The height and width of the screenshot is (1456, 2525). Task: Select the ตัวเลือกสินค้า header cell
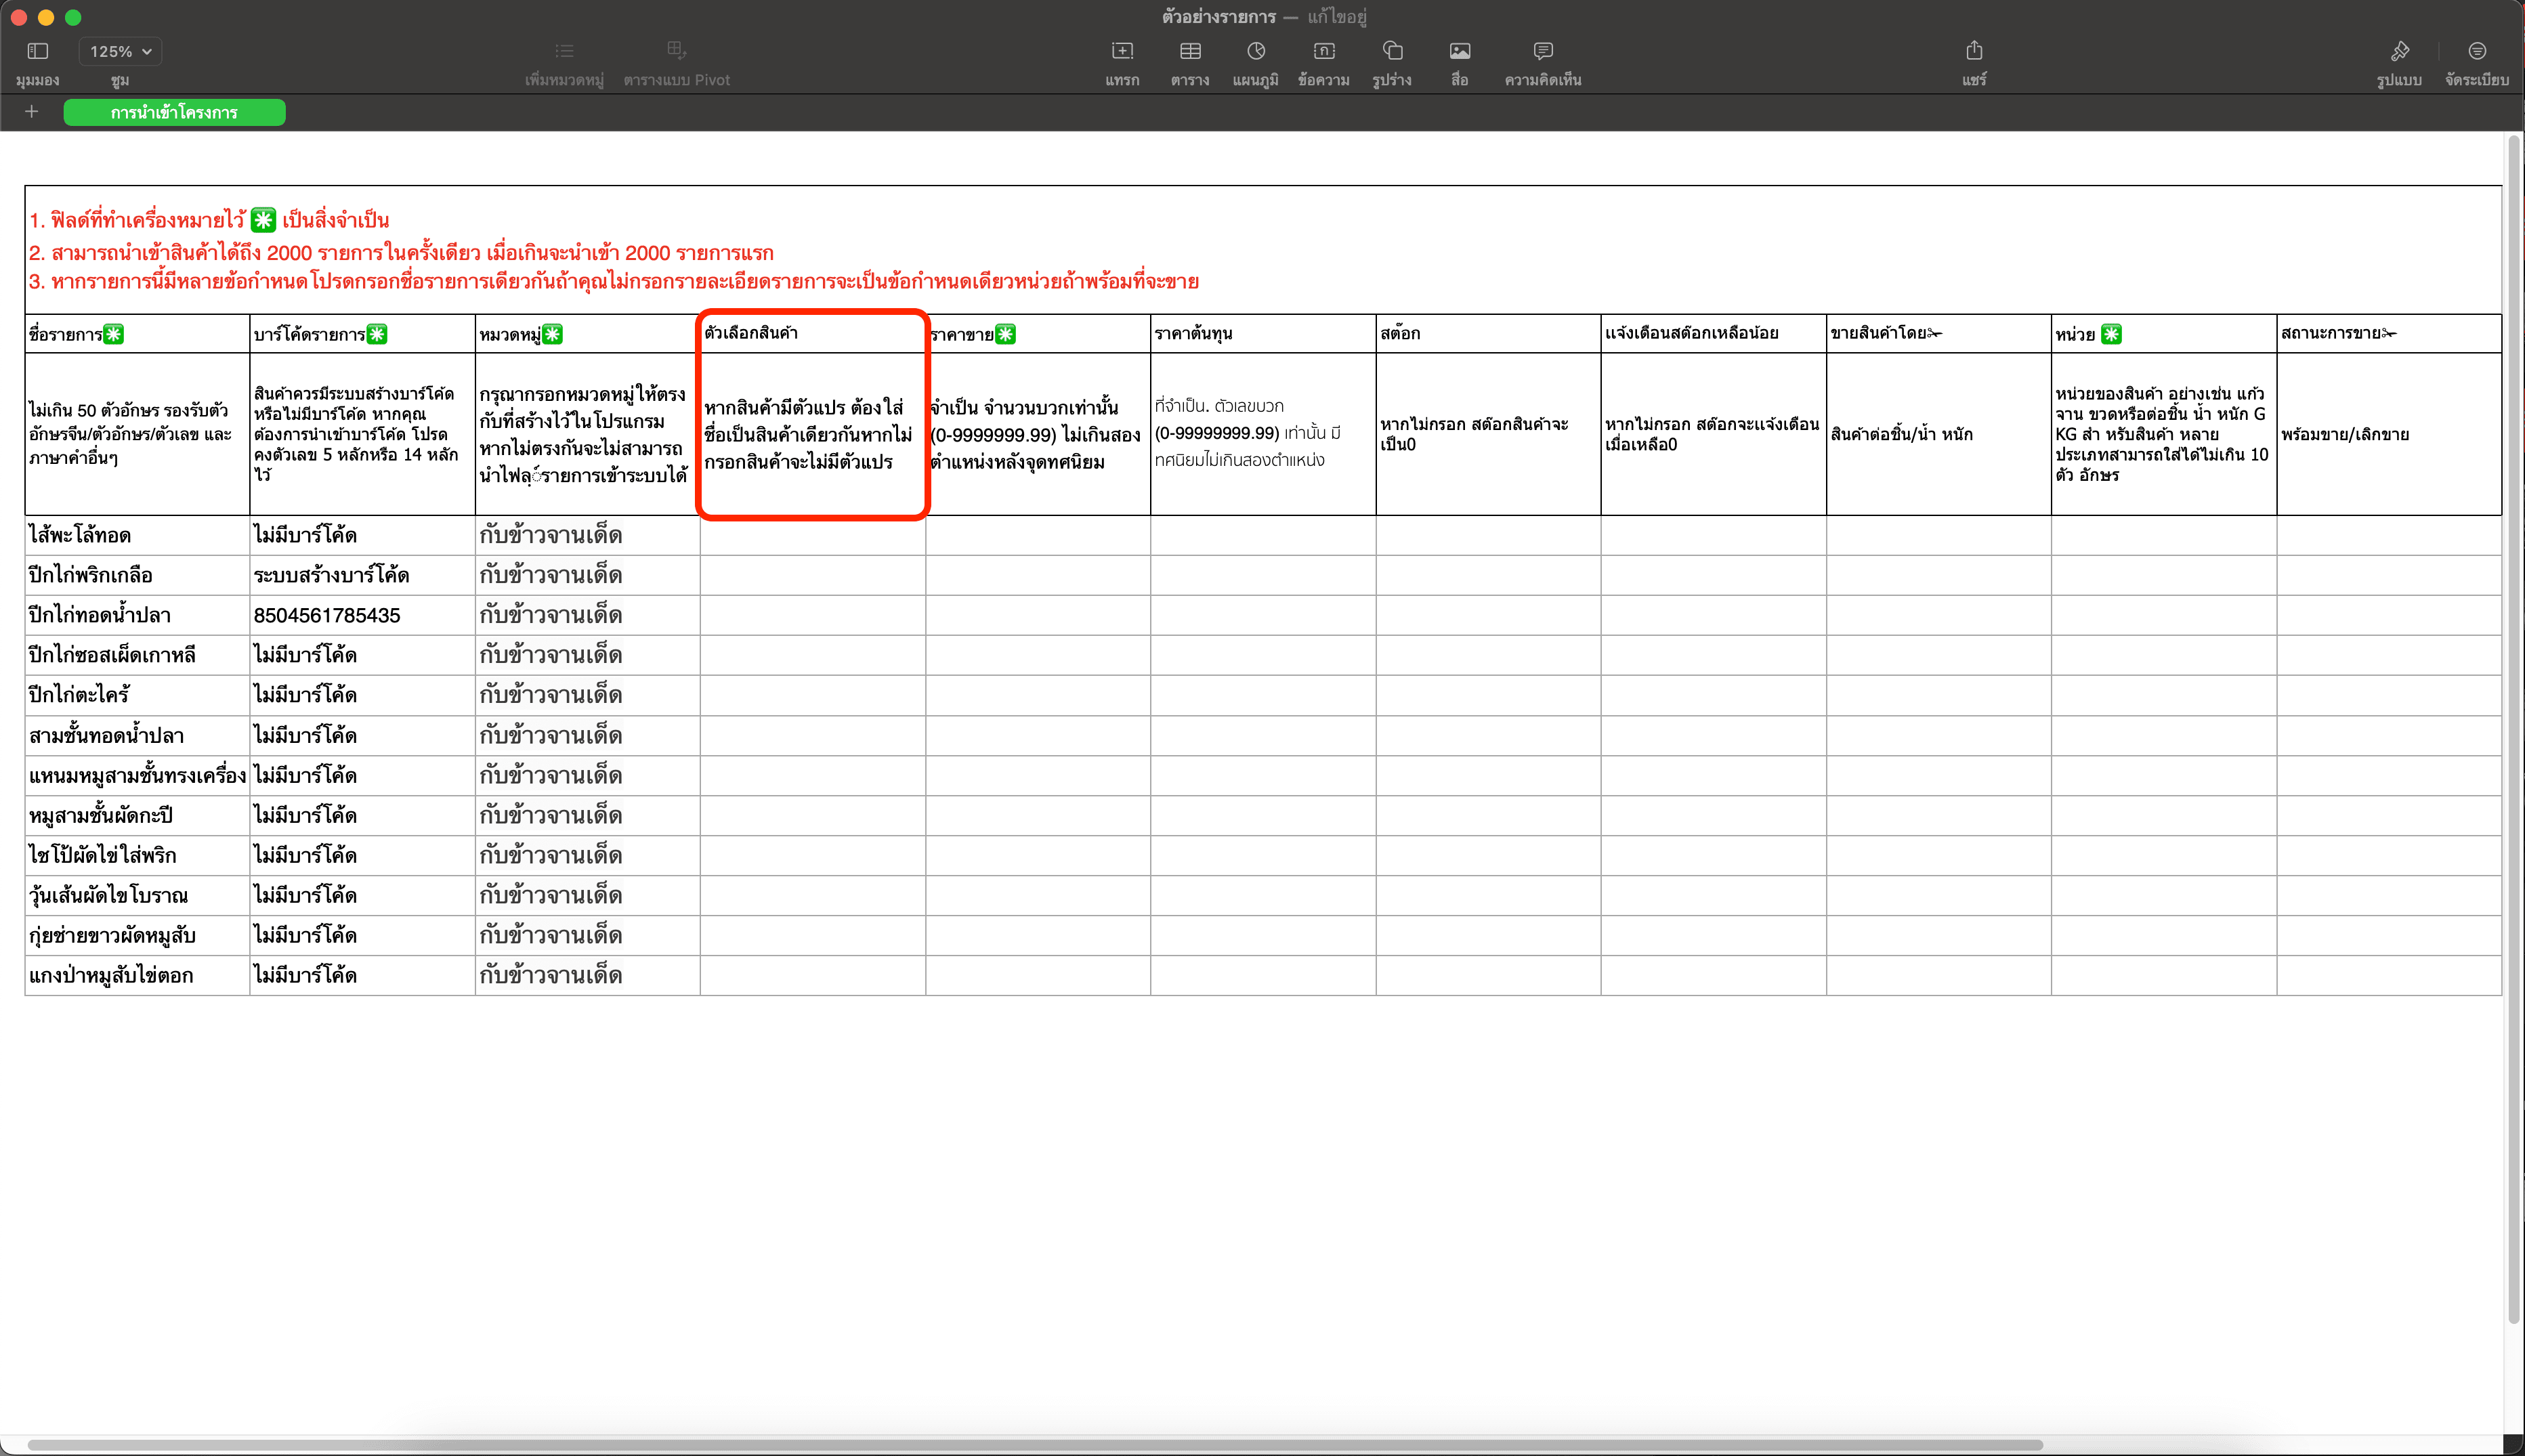812,333
